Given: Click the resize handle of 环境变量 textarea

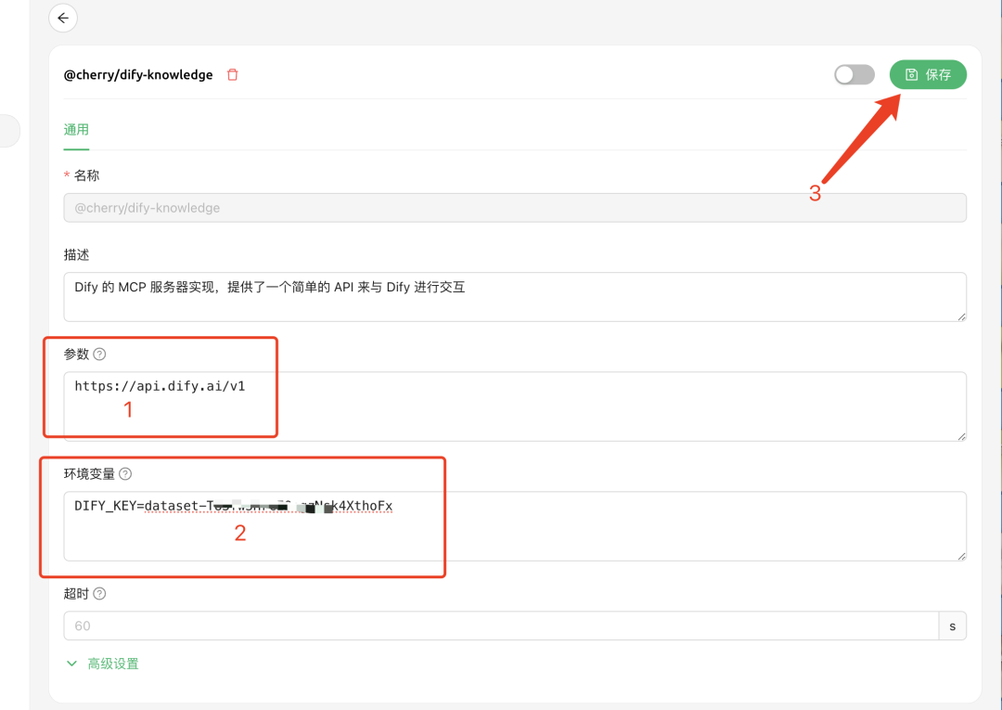Looking at the screenshot, I should (x=961, y=556).
